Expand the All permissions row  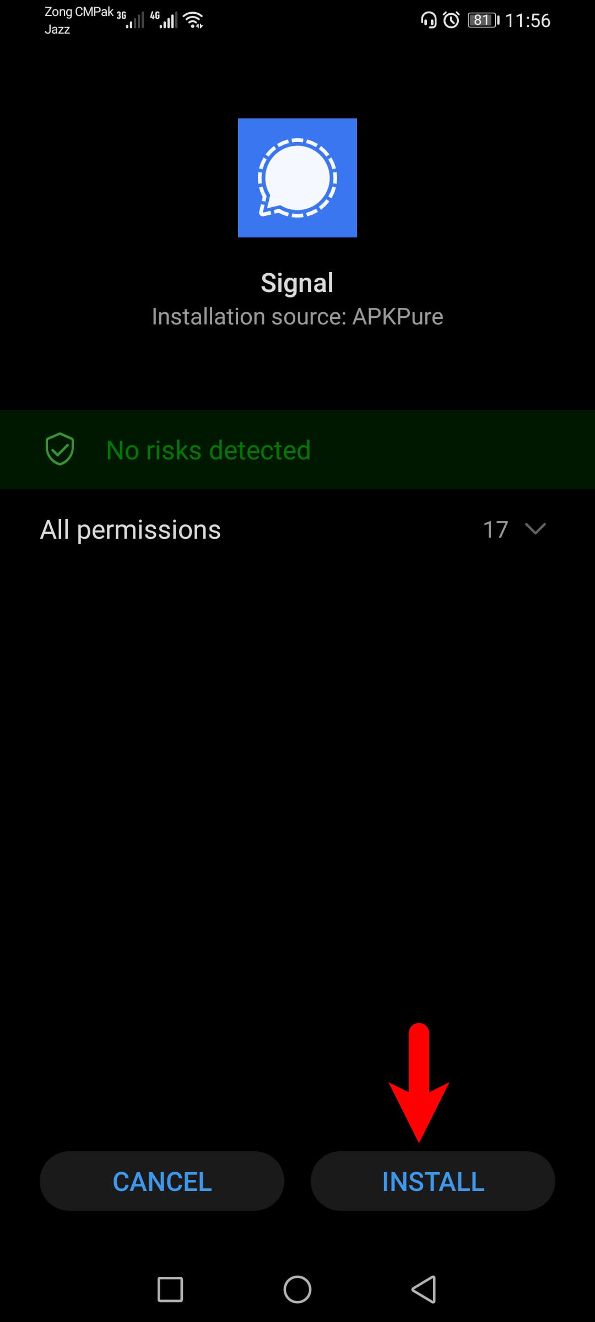point(297,529)
